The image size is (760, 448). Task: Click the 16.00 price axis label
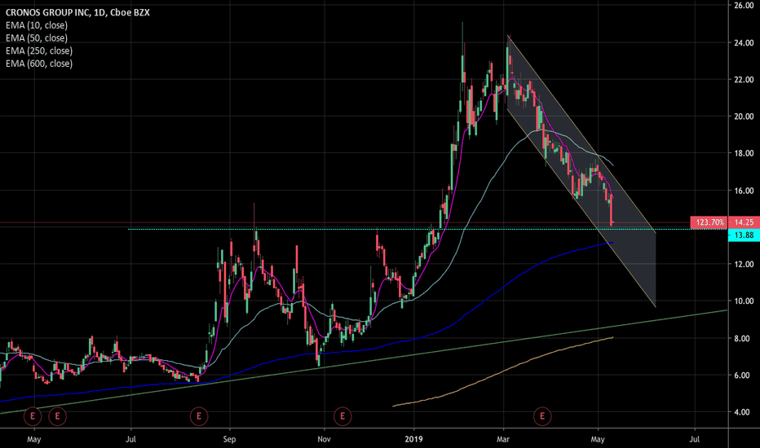point(744,191)
